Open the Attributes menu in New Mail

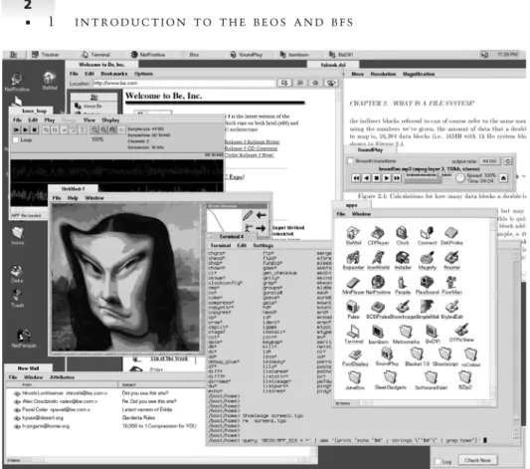pyautogui.click(x=62, y=377)
